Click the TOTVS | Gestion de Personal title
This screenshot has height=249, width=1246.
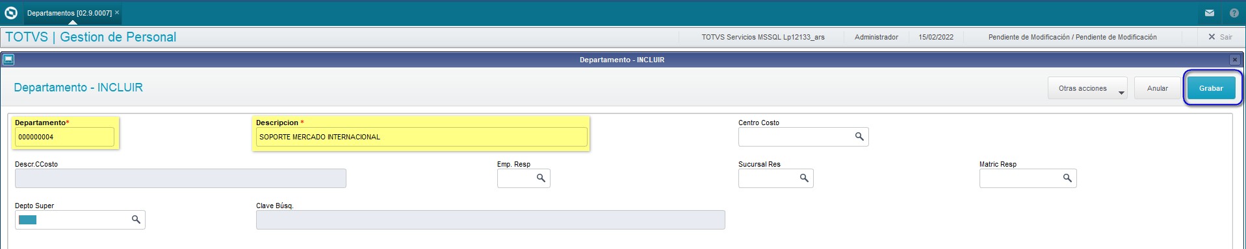(x=91, y=37)
